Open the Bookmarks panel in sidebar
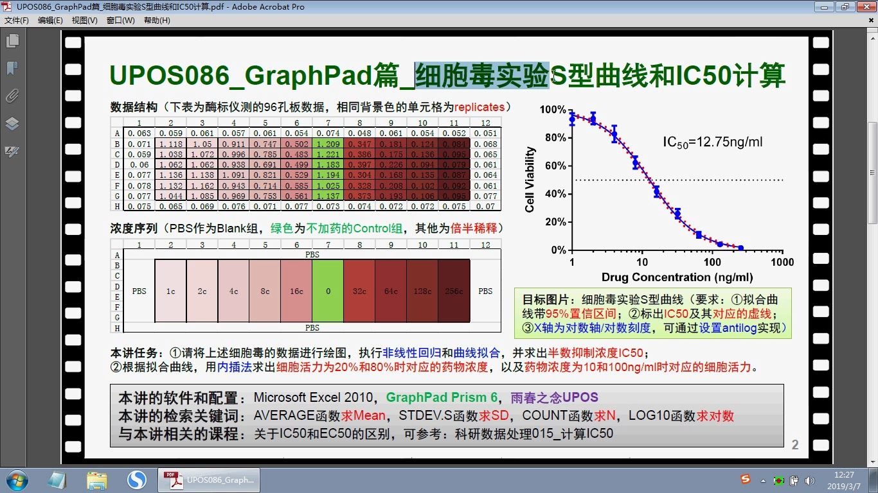 click(12, 69)
